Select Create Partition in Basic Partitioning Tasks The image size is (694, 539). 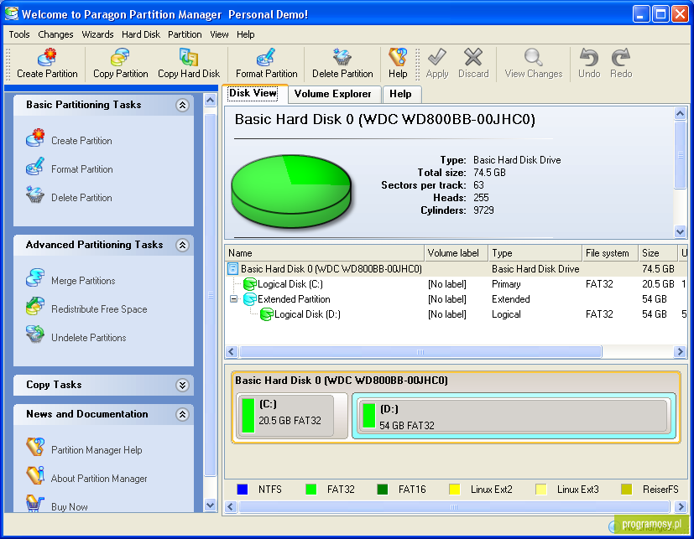pyautogui.click(x=81, y=141)
